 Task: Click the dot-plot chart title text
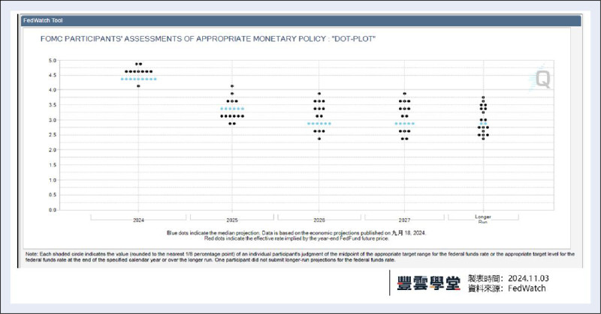208,39
